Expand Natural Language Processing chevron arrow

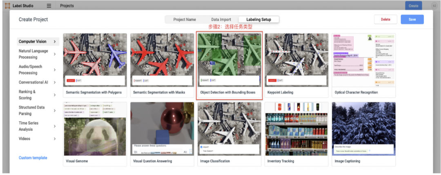(x=55, y=54)
